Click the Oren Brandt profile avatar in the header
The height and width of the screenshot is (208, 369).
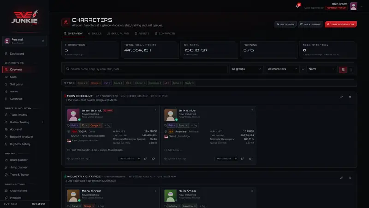[353, 6]
